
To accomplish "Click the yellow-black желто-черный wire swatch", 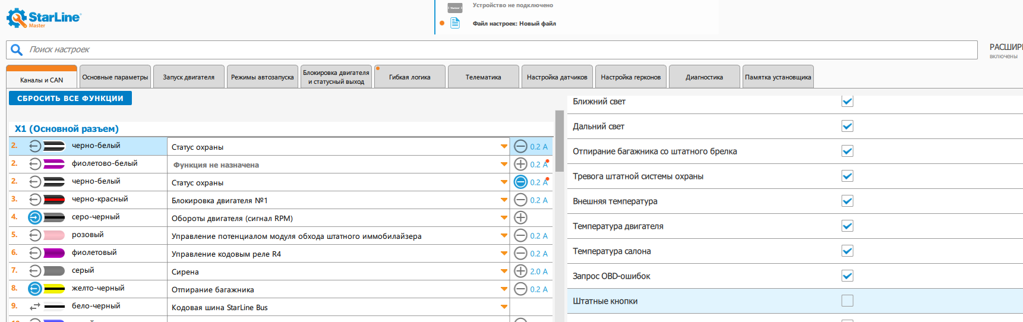I will click(54, 289).
